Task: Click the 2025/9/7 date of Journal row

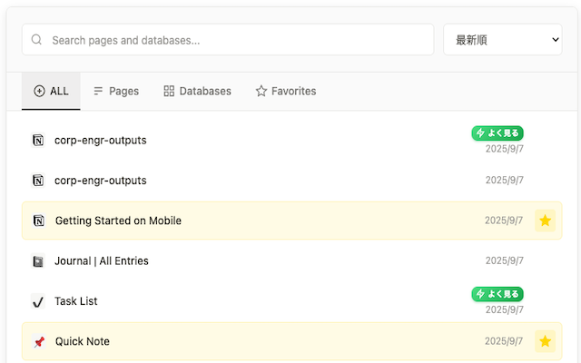Action: pos(505,260)
